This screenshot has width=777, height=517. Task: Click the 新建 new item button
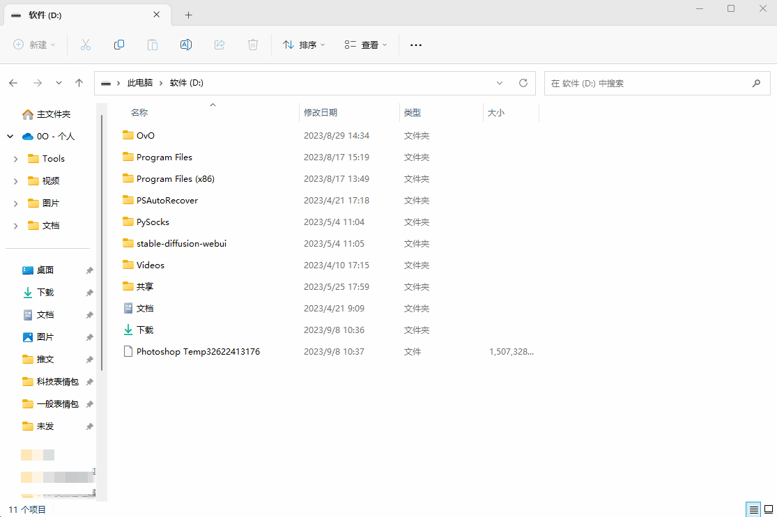pos(35,45)
